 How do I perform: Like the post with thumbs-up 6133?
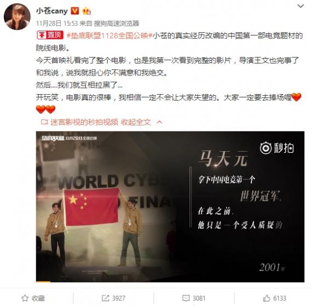[274, 298]
